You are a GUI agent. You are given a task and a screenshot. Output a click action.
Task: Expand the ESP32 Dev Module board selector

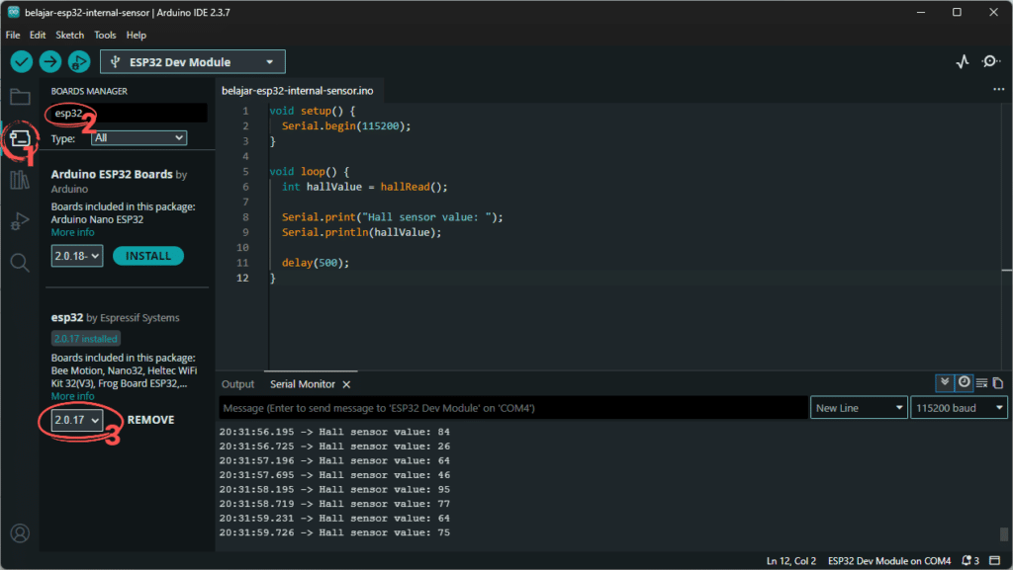[193, 61]
